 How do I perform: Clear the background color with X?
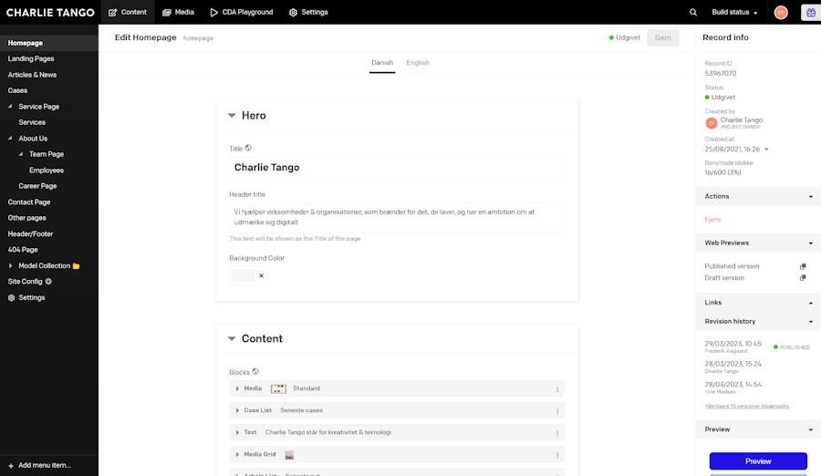[x=261, y=275]
